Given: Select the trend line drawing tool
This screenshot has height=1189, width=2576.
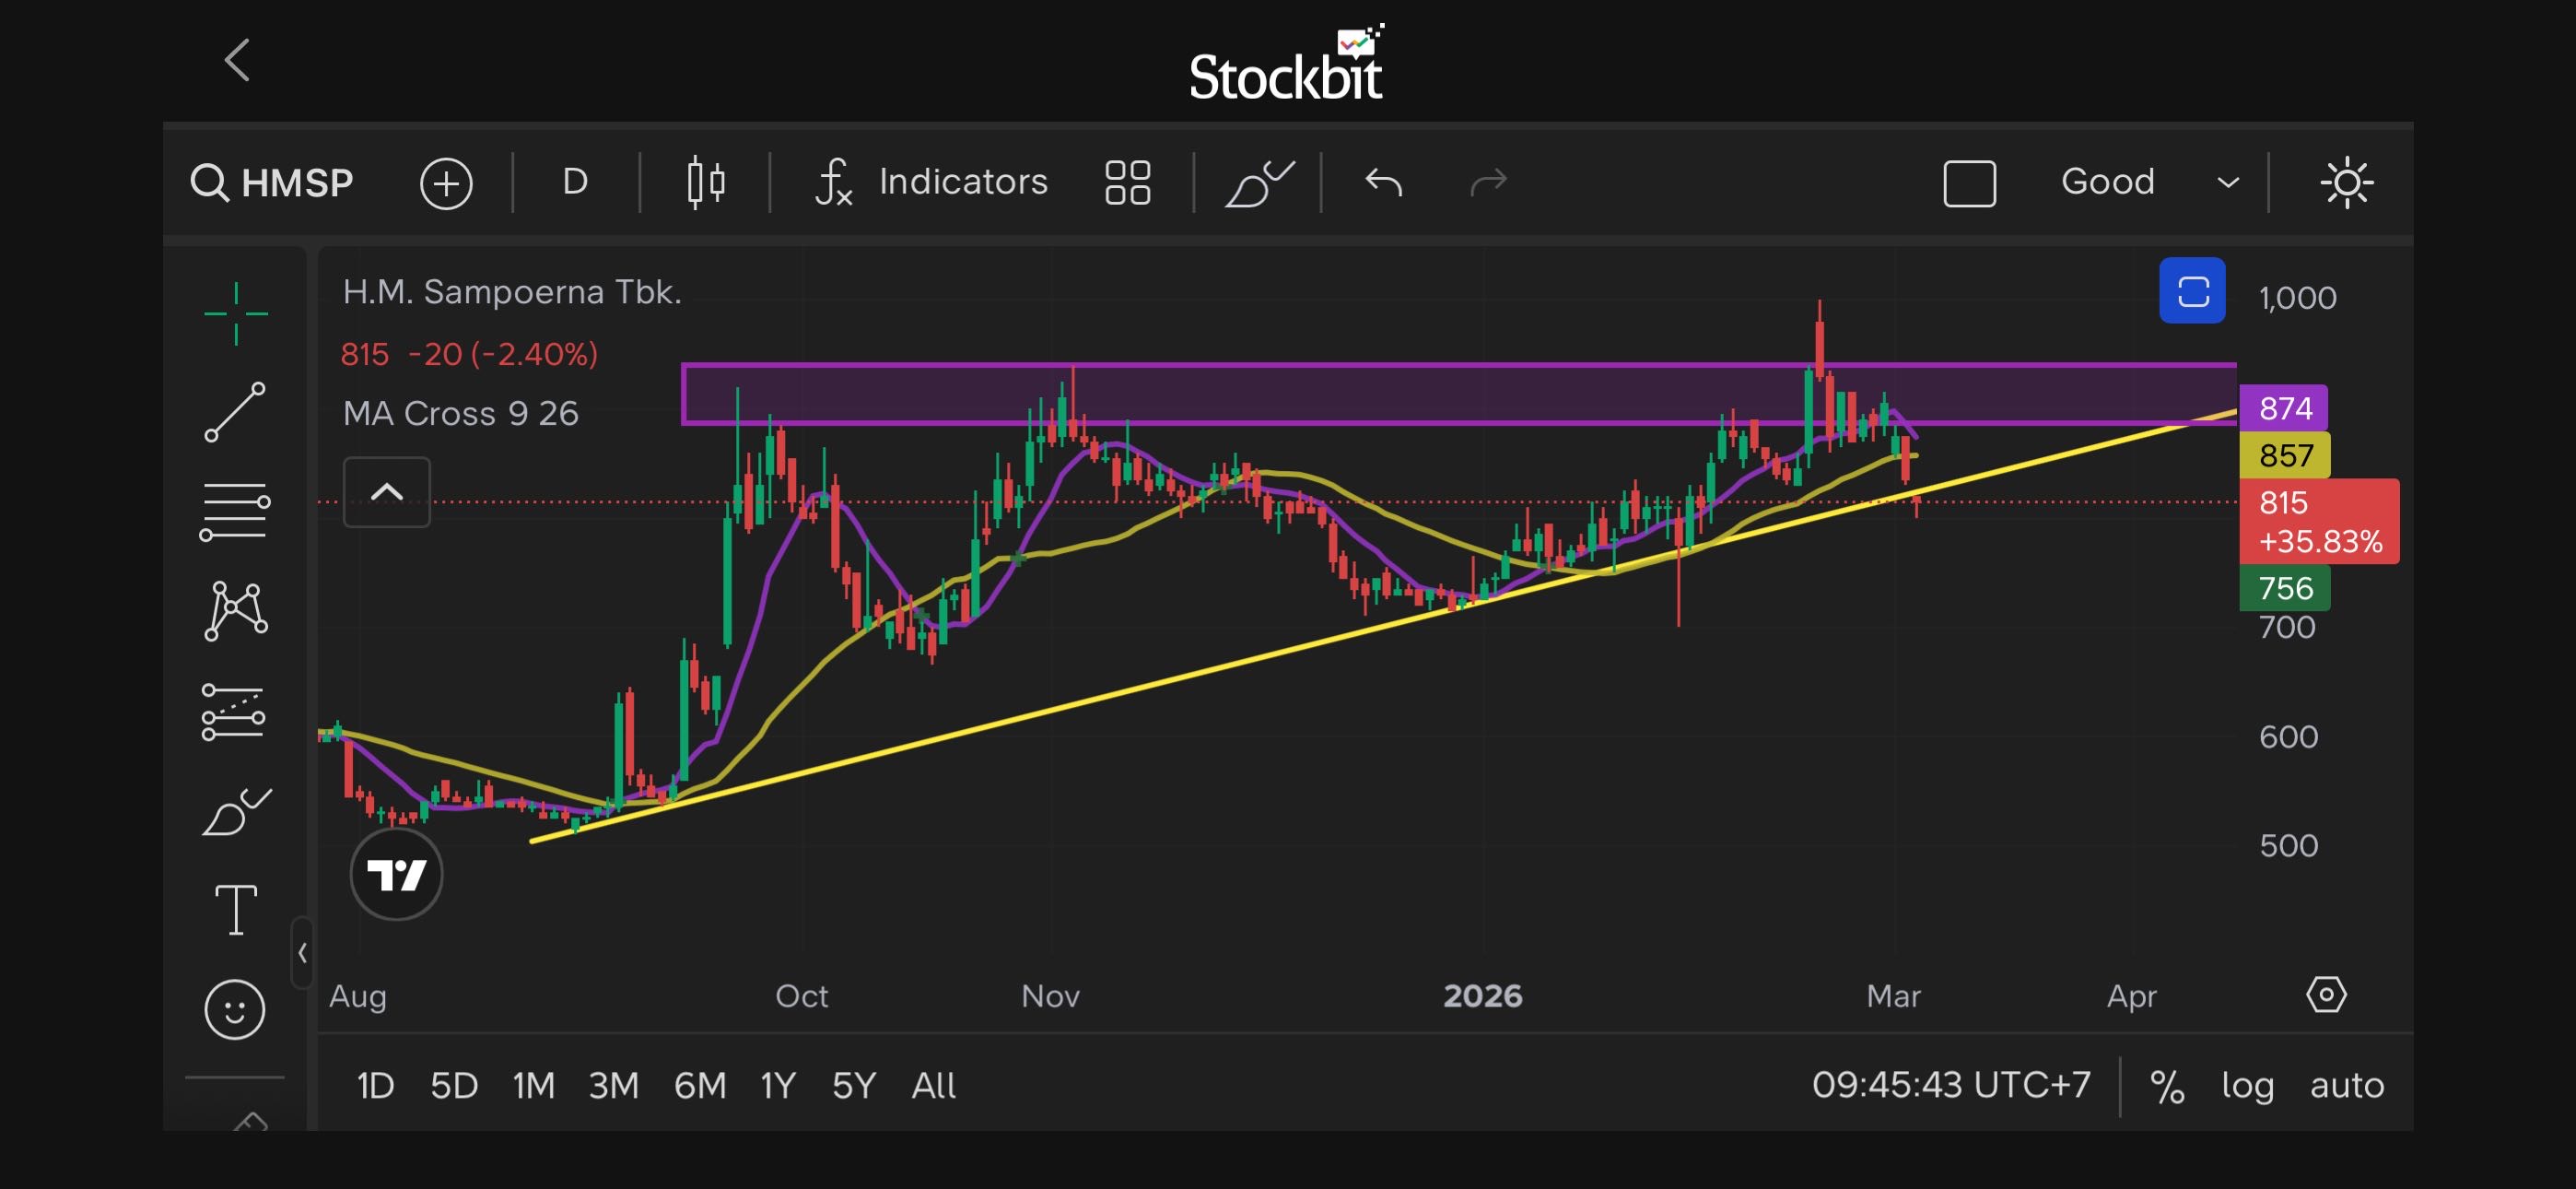Looking at the screenshot, I should [236, 411].
